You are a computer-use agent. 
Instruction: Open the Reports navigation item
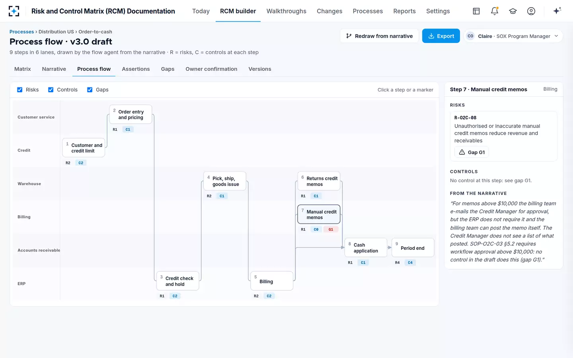pos(404,11)
